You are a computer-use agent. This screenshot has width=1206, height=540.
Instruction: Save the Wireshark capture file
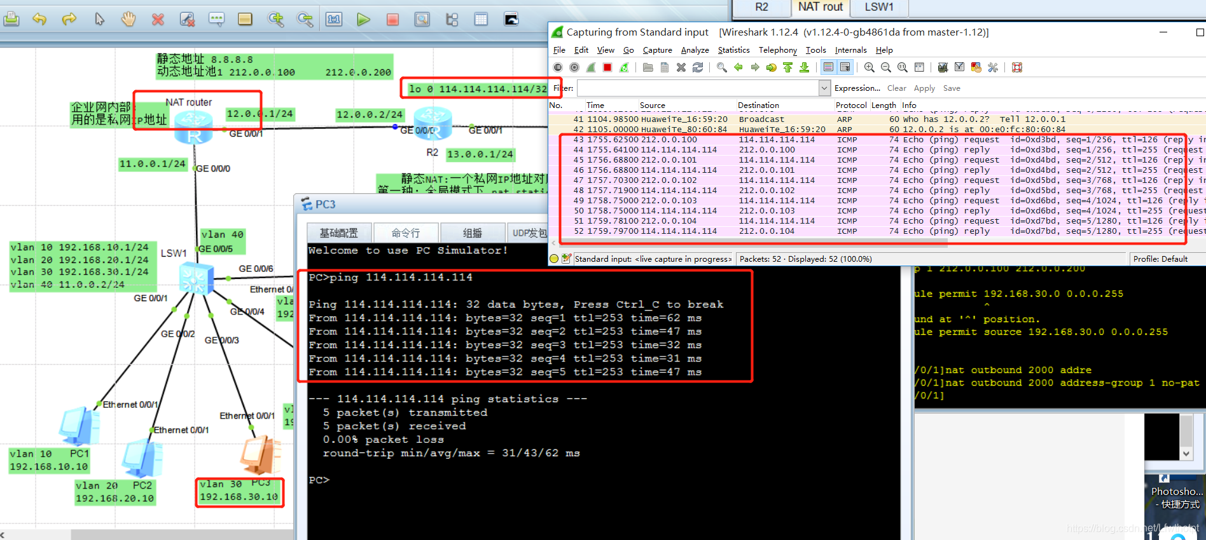664,67
